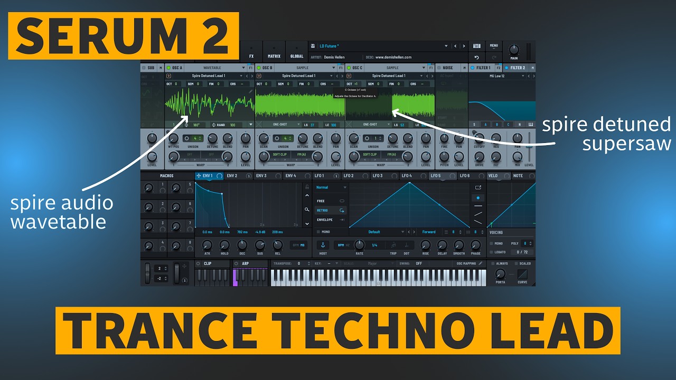The width and height of the screenshot is (676, 380).
Task: Click OSC B sample import icon
Action: click(x=259, y=75)
